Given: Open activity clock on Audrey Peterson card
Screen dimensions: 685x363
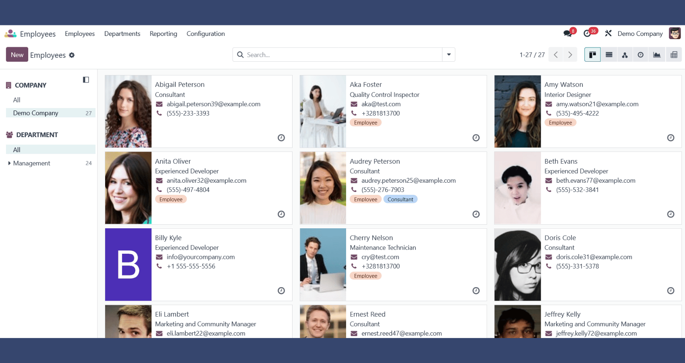Looking at the screenshot, I should (476, 214).
